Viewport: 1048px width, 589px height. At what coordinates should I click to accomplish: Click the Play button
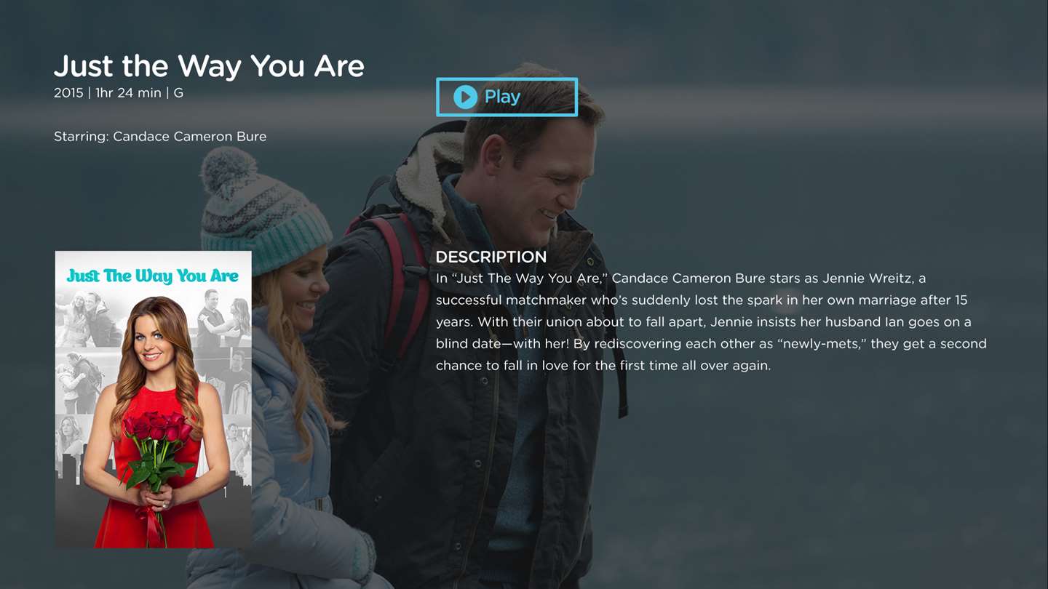[x=507, y=97]
